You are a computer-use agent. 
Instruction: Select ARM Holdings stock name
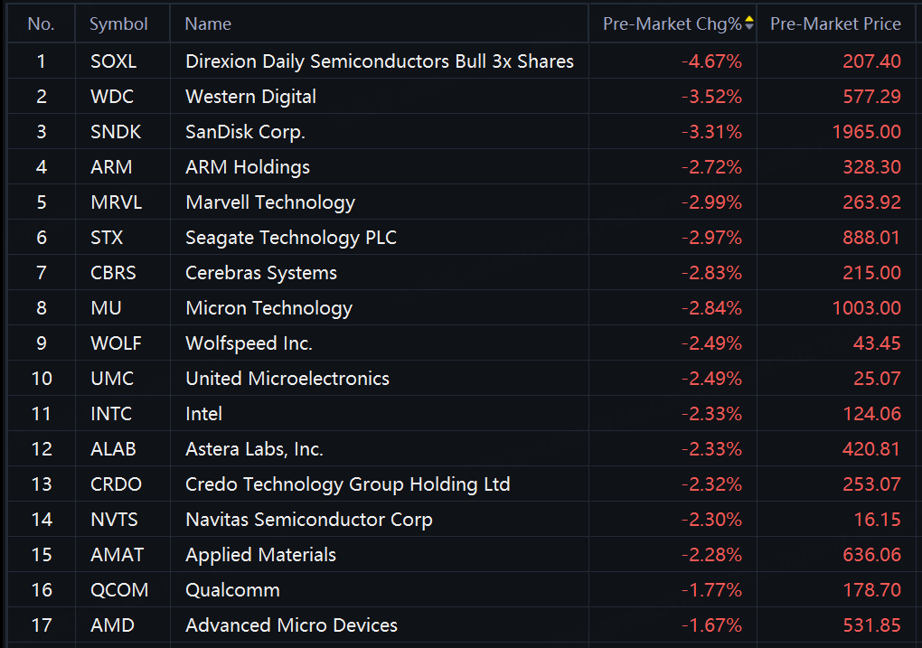[x=248, y=167]
